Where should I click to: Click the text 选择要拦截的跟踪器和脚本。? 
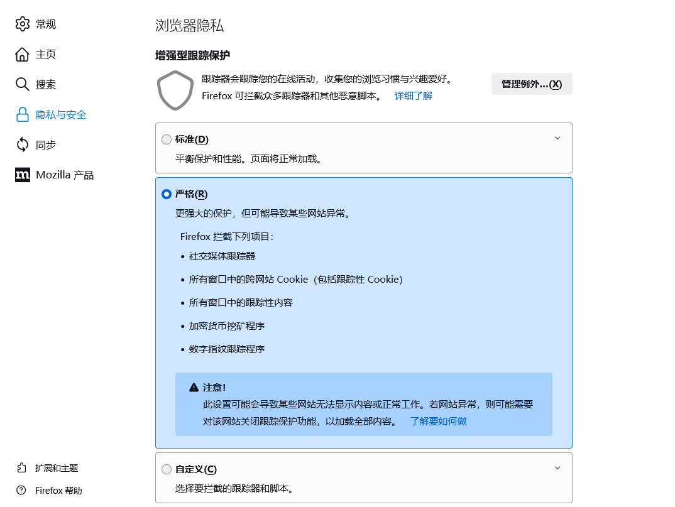click(x=234, y=489)
